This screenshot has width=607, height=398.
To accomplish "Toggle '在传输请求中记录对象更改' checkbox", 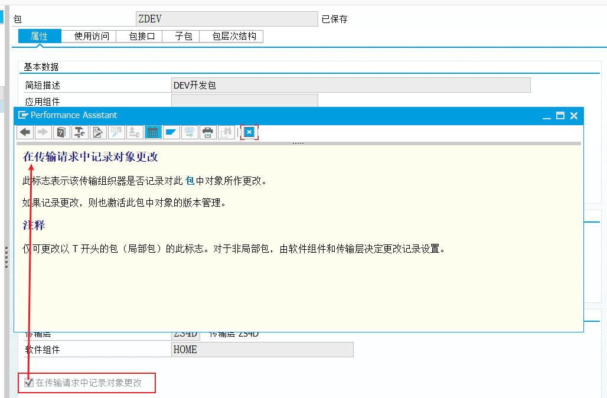I will (x=29, y=383).
